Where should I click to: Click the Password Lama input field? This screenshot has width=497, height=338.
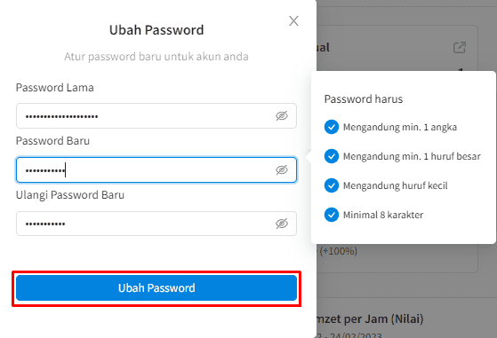(156, 115)
